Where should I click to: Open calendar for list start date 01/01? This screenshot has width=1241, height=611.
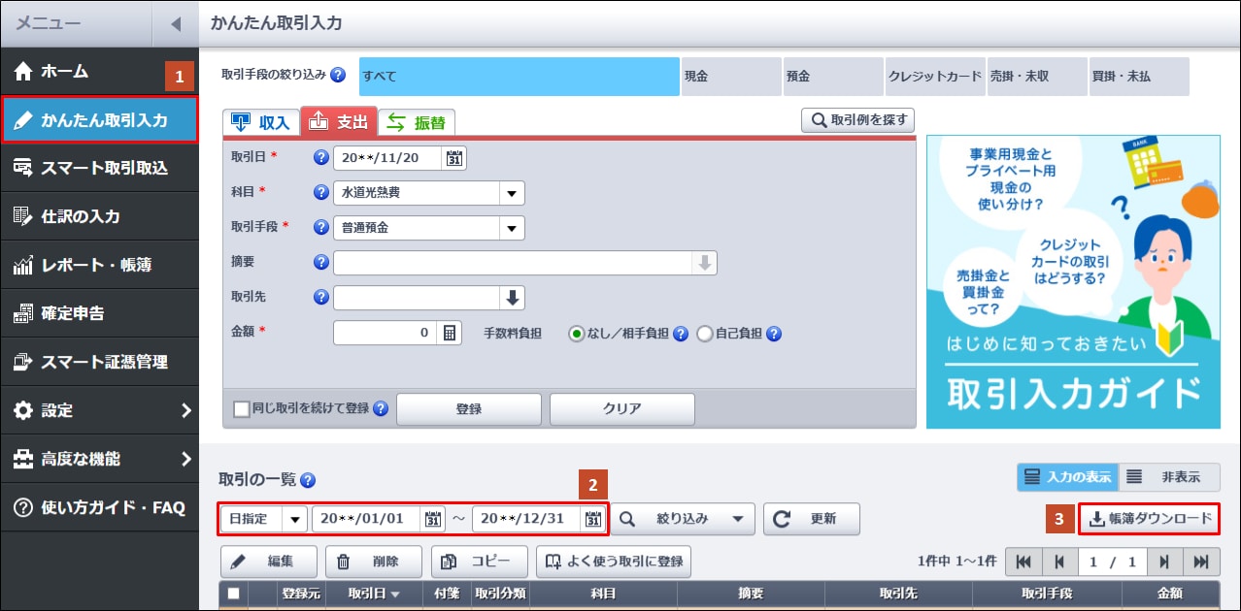click(432, 519)
